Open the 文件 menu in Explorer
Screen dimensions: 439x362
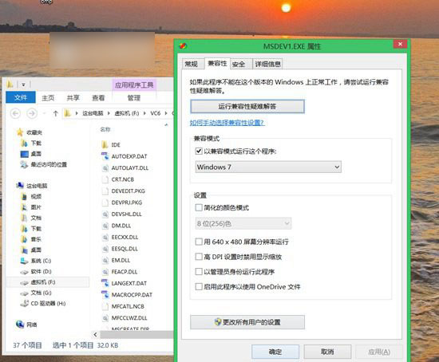[21, 97]
